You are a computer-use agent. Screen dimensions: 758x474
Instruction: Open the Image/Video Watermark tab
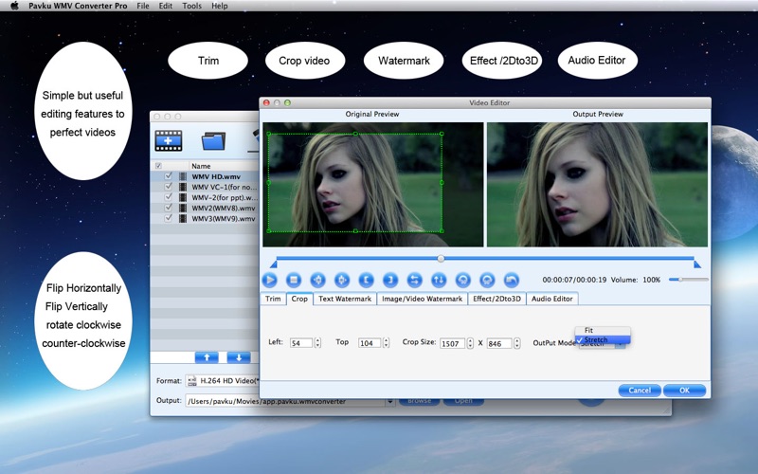coord(422,299)
